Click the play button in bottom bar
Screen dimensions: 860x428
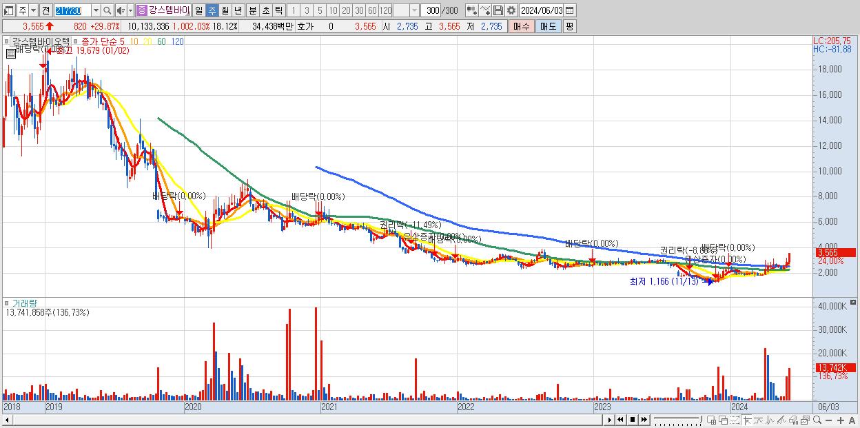click(x=610, y=420)
